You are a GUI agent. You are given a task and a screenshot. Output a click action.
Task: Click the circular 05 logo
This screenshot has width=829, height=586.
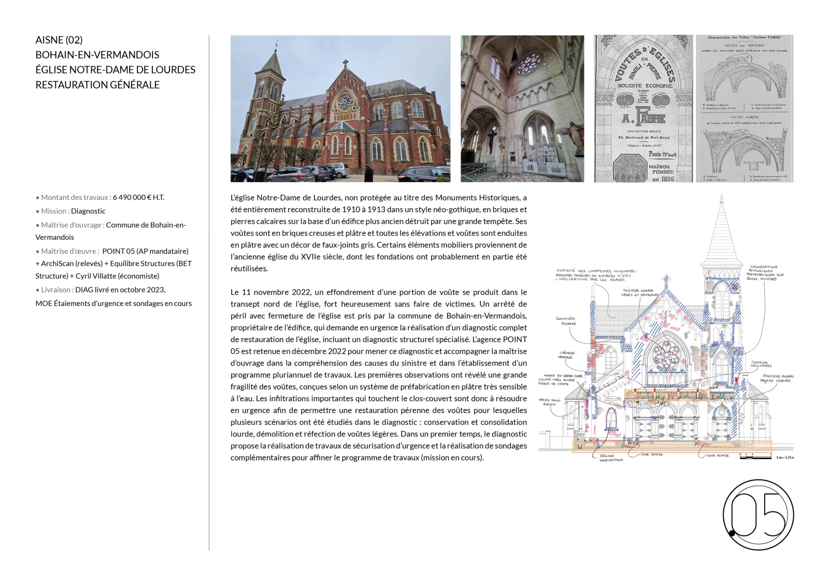click(x=758, y=515)
